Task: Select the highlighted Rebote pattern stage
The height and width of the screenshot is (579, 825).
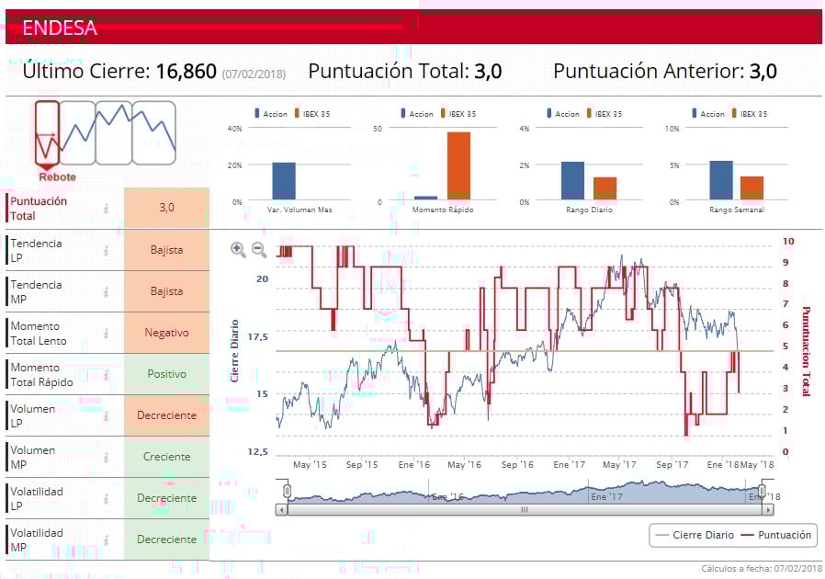Action: pyautogui.click(x=47, y=133)
